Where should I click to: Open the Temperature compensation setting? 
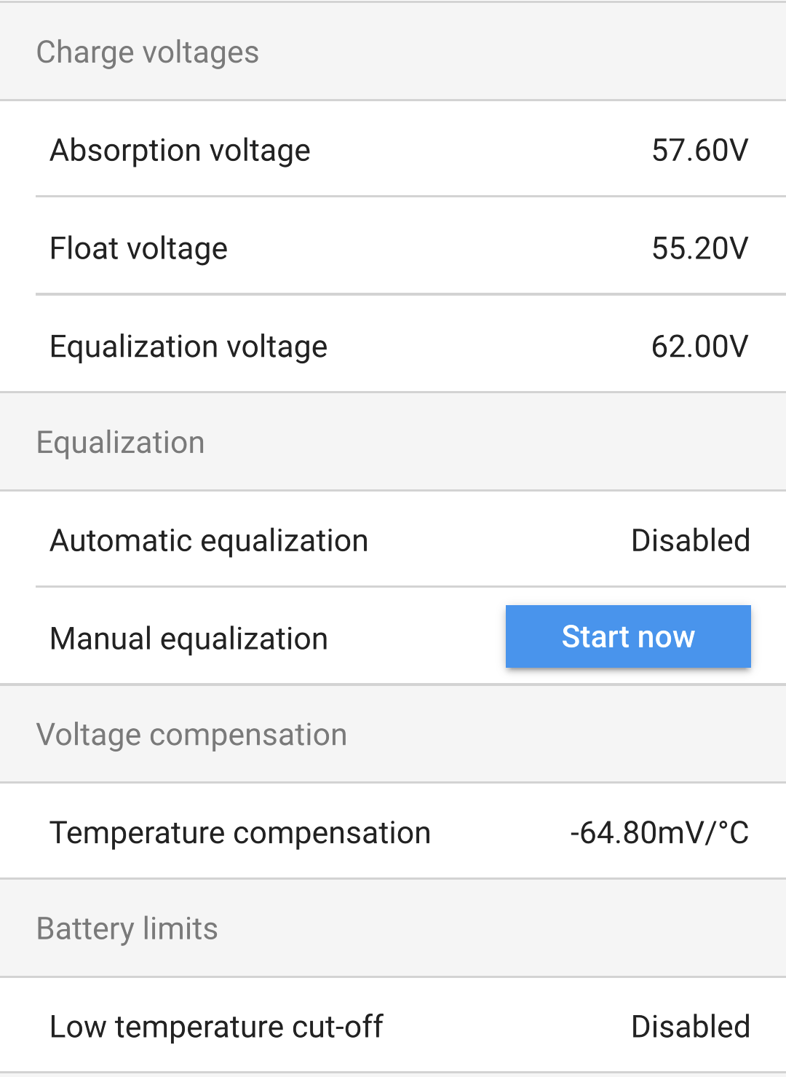pos(240,832)
